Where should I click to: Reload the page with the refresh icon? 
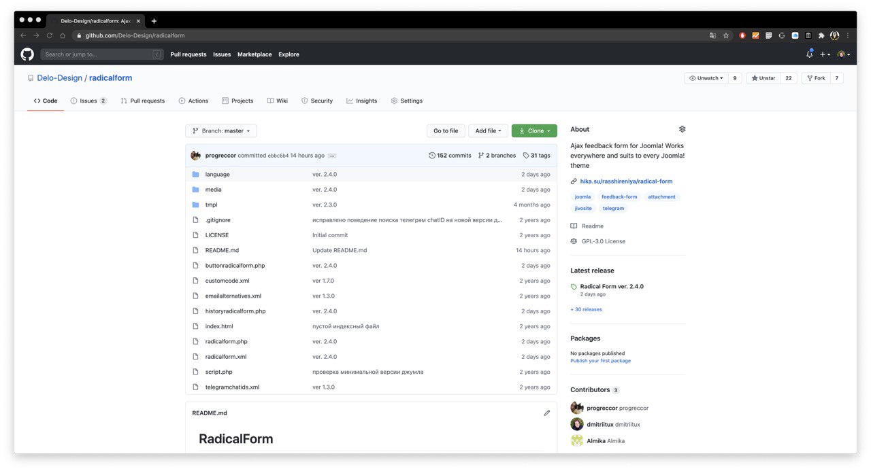[50, 35]
